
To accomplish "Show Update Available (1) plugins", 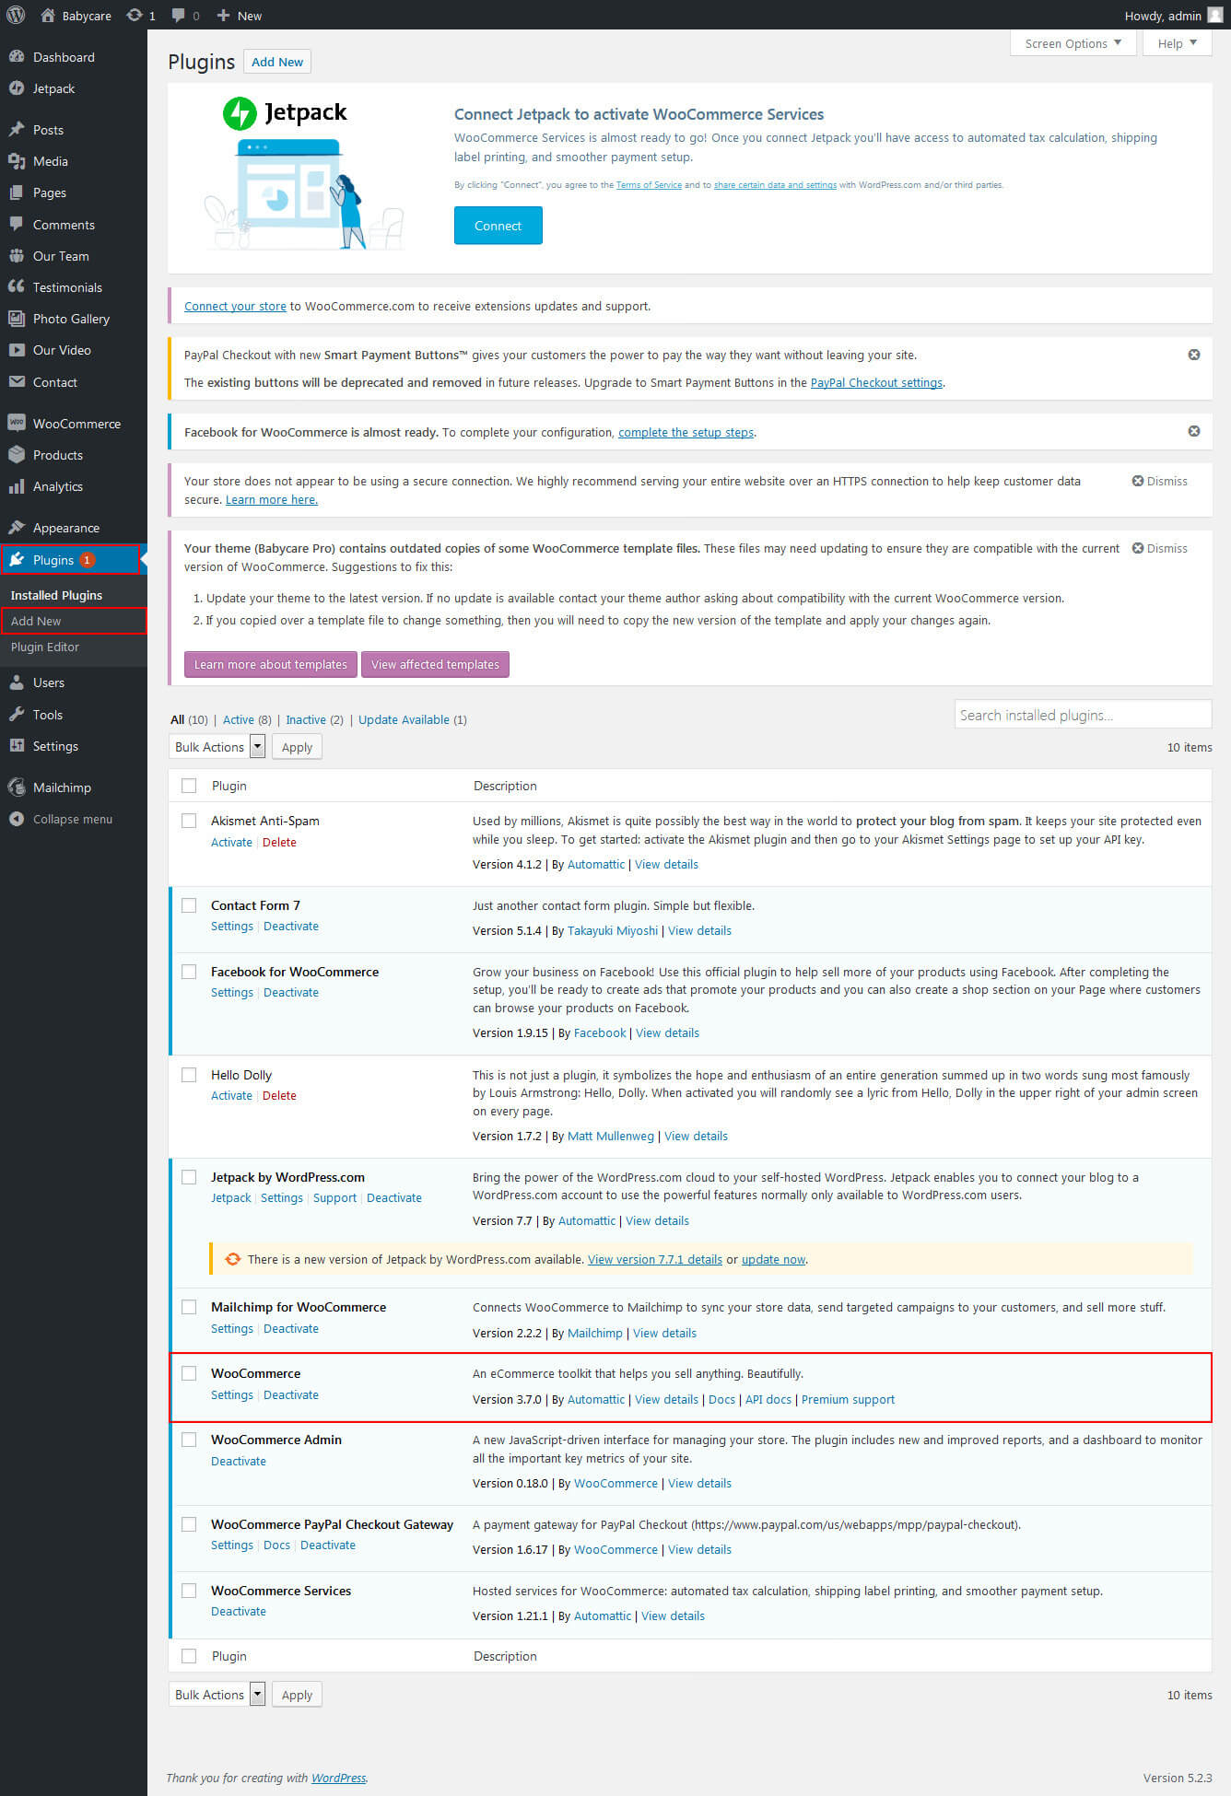I will click(x=413, y=719).
